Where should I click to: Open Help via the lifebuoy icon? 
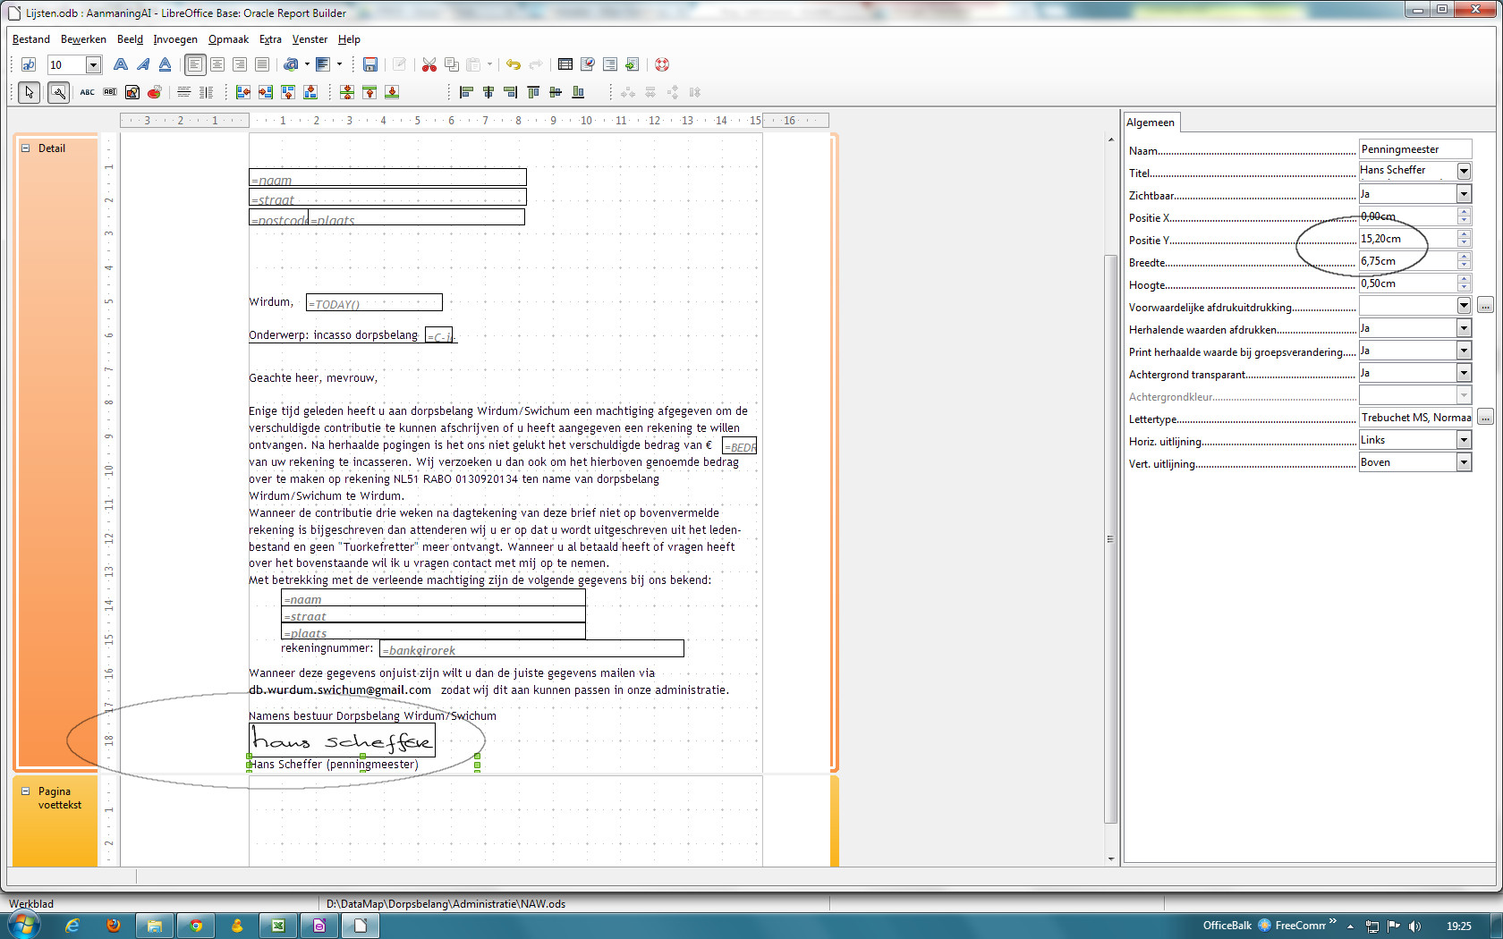(x=662, y=64)
